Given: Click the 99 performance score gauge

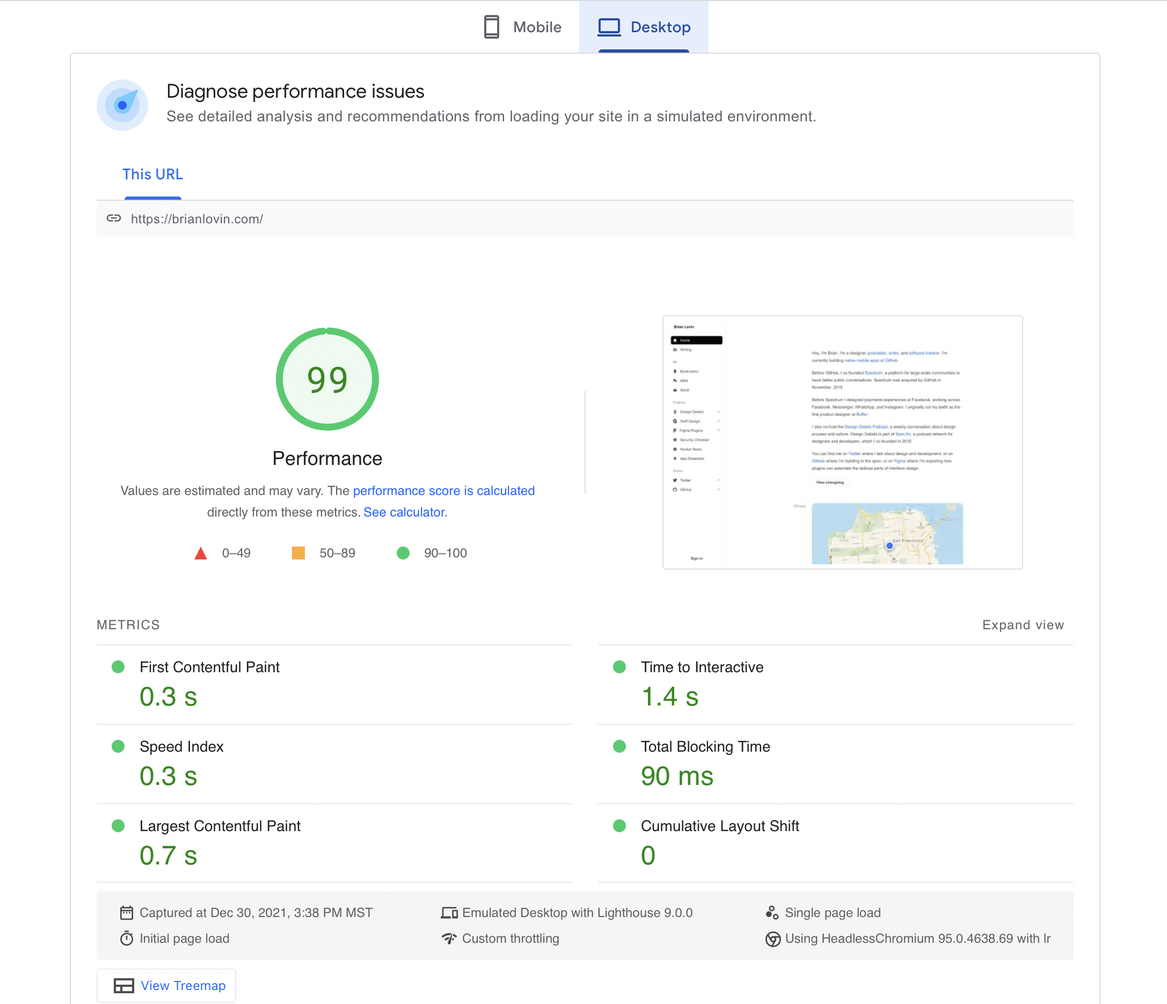Looking at the screenshot, I should (327, 379).
